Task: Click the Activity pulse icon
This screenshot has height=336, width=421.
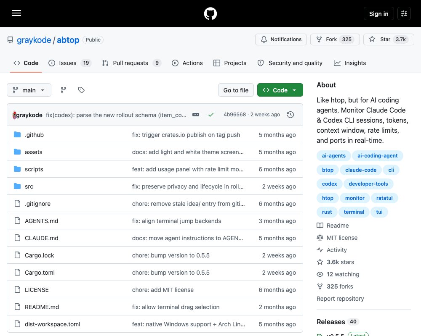Action: 320,250
